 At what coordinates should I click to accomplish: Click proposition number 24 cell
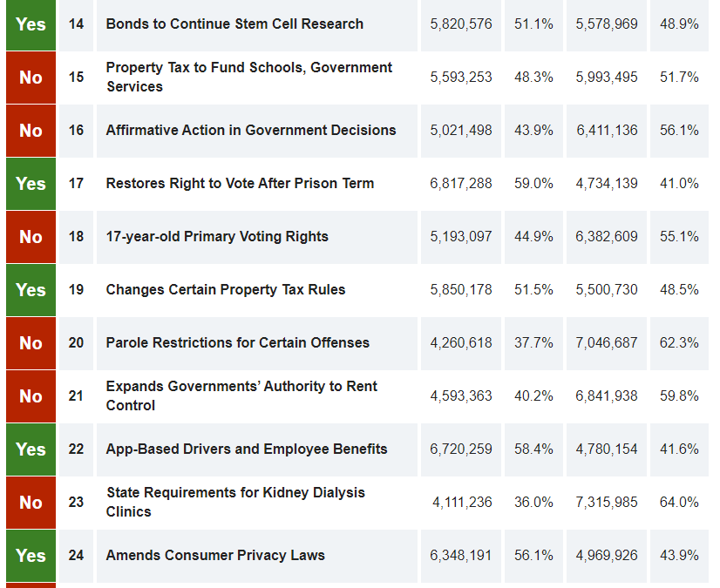point(77,556)
